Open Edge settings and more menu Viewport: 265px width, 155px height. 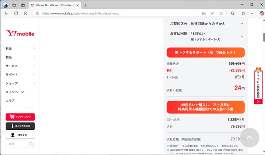pos(253,13)
